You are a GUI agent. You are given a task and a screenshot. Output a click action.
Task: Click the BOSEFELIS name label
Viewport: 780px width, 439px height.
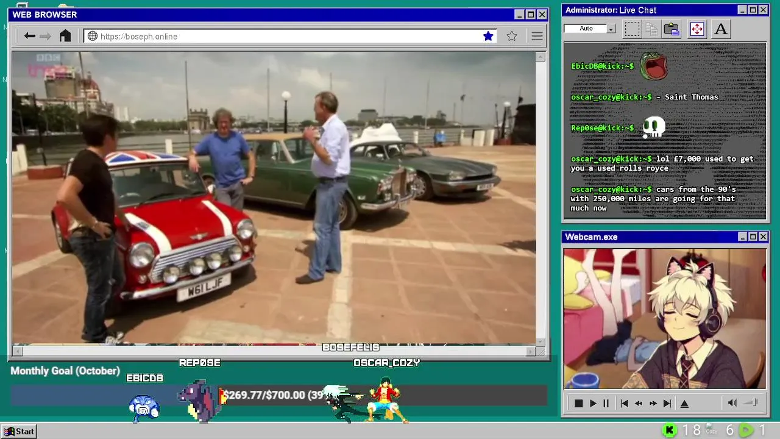pyautogui.click(x=350, y=347)
